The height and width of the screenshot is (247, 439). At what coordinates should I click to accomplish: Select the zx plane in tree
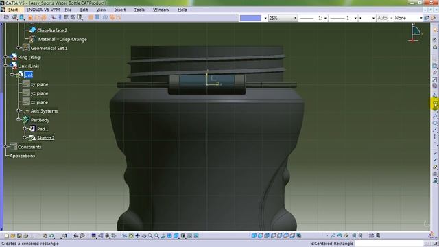click(x=39, y=102)
